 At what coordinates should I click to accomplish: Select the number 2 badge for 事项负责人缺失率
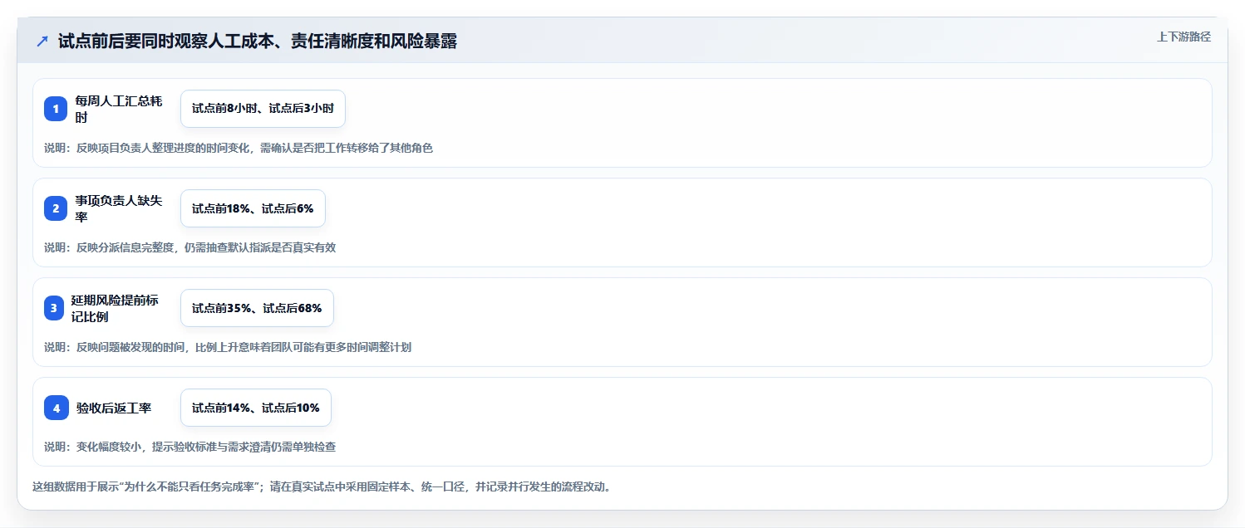point(56,208)
